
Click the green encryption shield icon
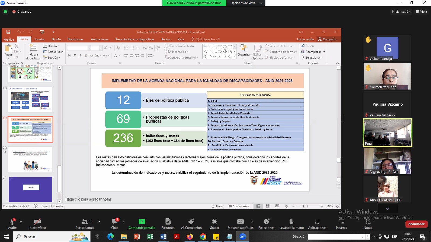coord(5,12)
